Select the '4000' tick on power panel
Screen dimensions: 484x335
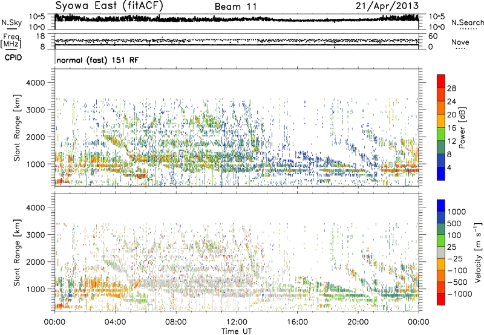[36, 83]
